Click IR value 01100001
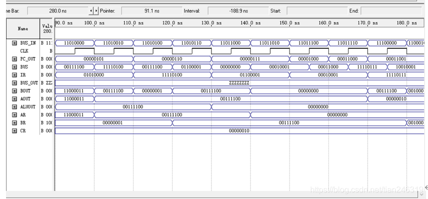This screenshot has height=199, width=428. (250, 75)
